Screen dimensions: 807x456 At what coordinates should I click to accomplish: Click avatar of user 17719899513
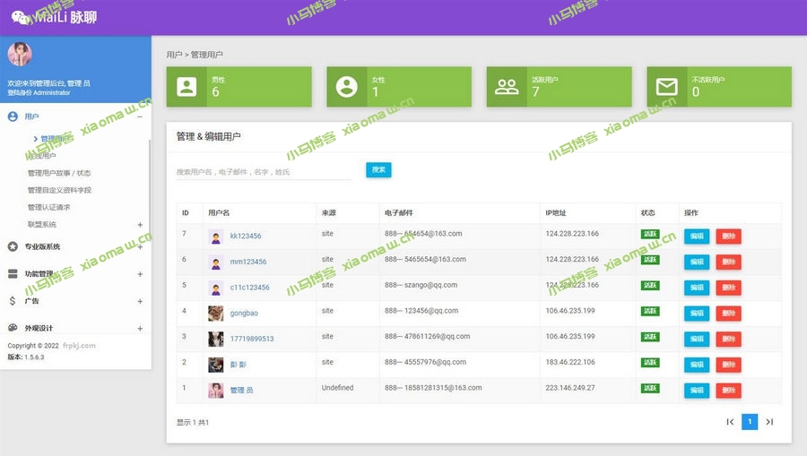coord(215,340)
